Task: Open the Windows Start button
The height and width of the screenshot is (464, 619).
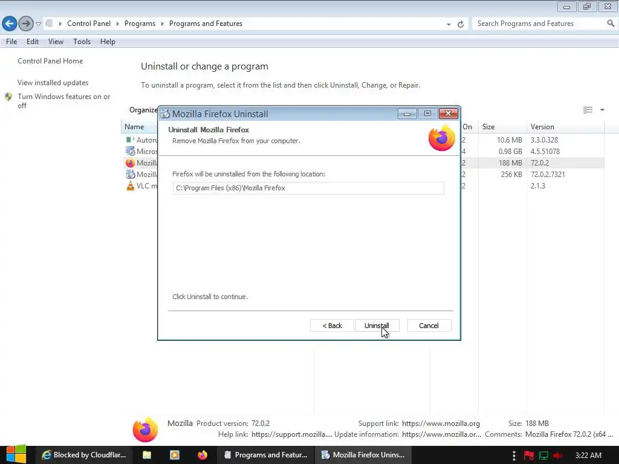Action: point(16,454)
